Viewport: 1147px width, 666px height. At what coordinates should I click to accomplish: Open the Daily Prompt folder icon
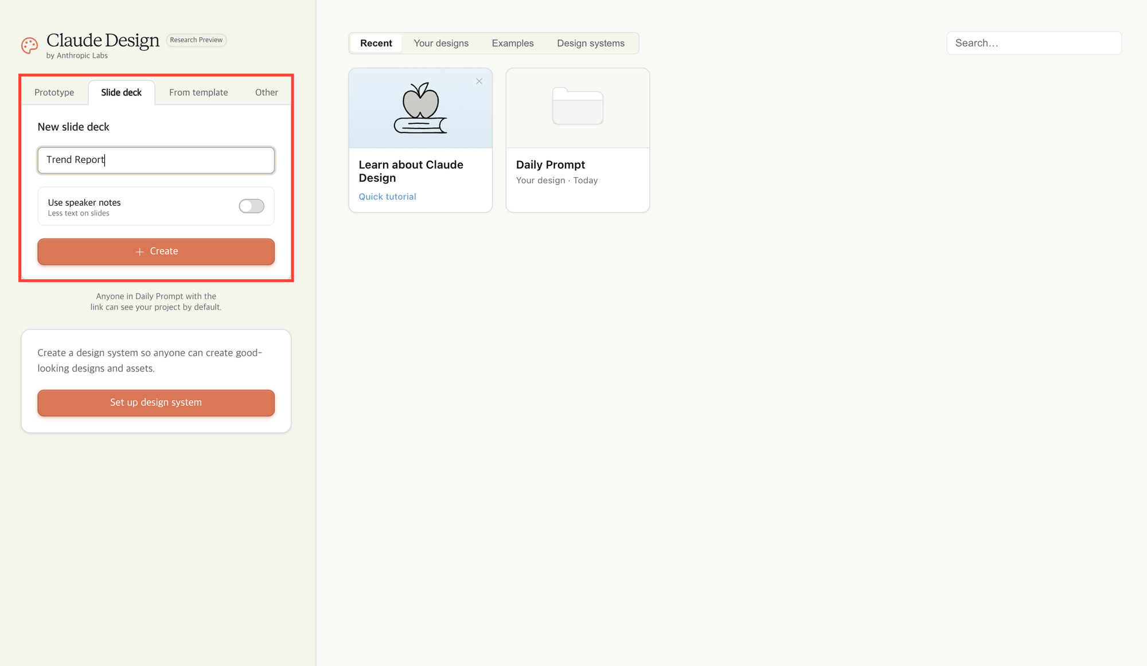click(x=578, y=106)
